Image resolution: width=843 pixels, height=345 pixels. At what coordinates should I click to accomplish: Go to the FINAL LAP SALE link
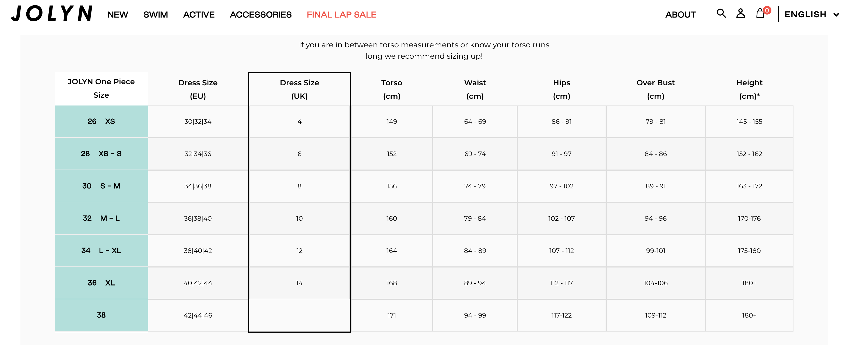point(341,15)
